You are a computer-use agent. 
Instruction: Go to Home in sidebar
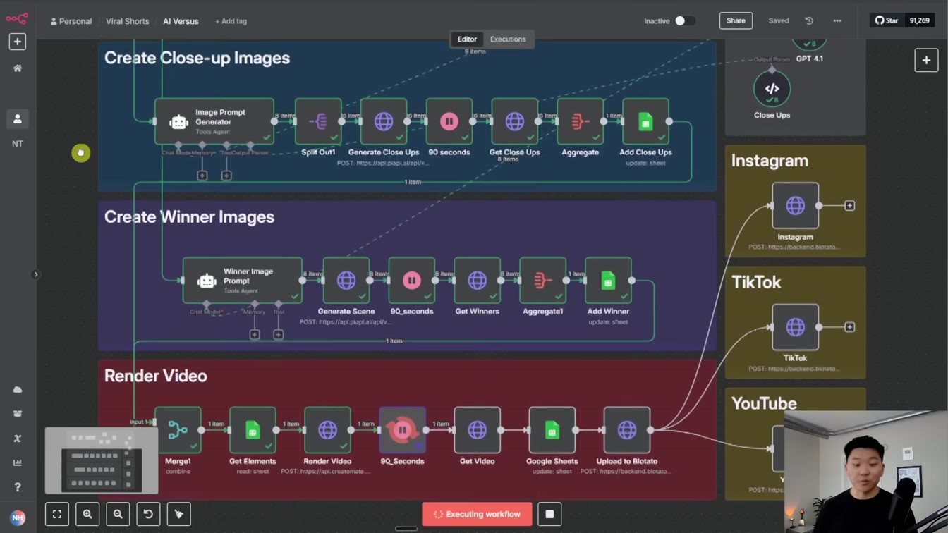point(18,68)
